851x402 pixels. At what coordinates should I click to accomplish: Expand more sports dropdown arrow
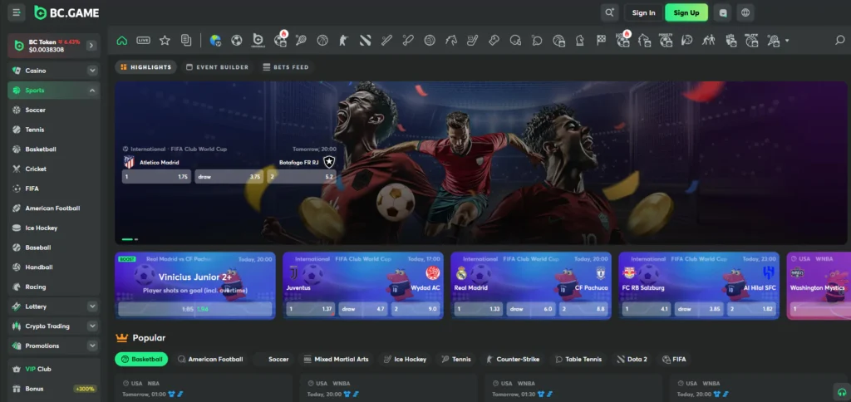[x=787, y=41]
